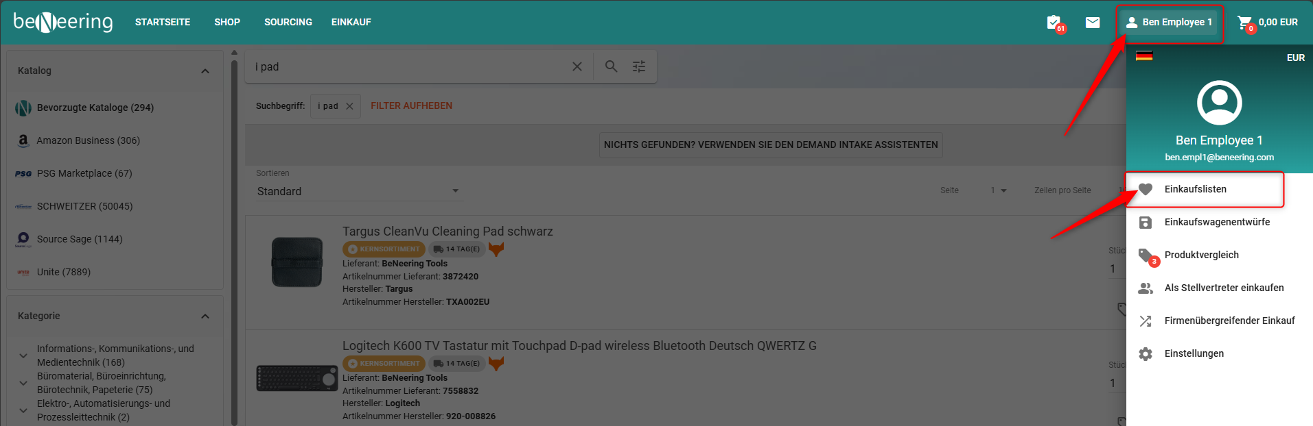Click the magnifier search icon

611,66
